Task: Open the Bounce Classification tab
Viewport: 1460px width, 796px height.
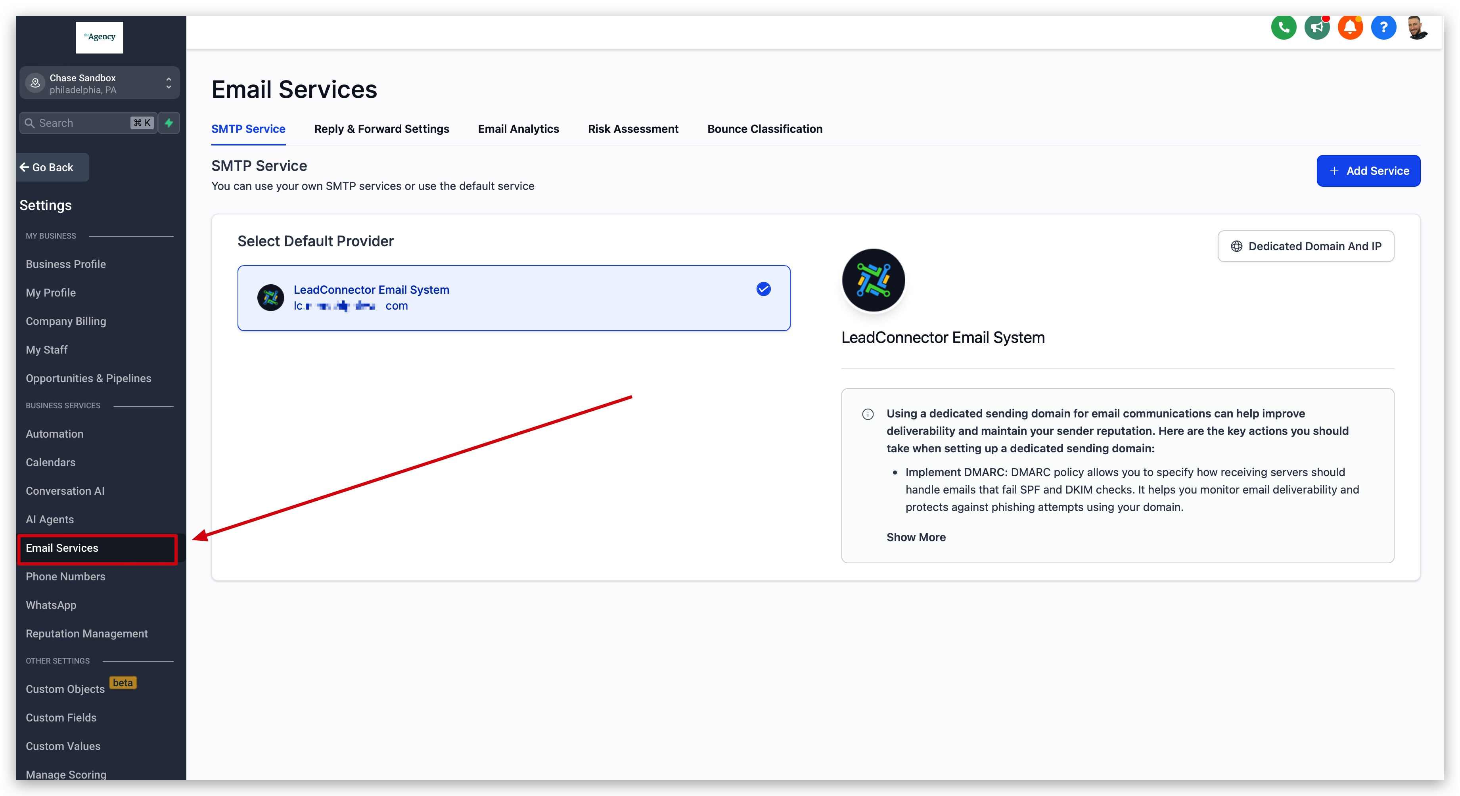Action: tap(764, 129)
